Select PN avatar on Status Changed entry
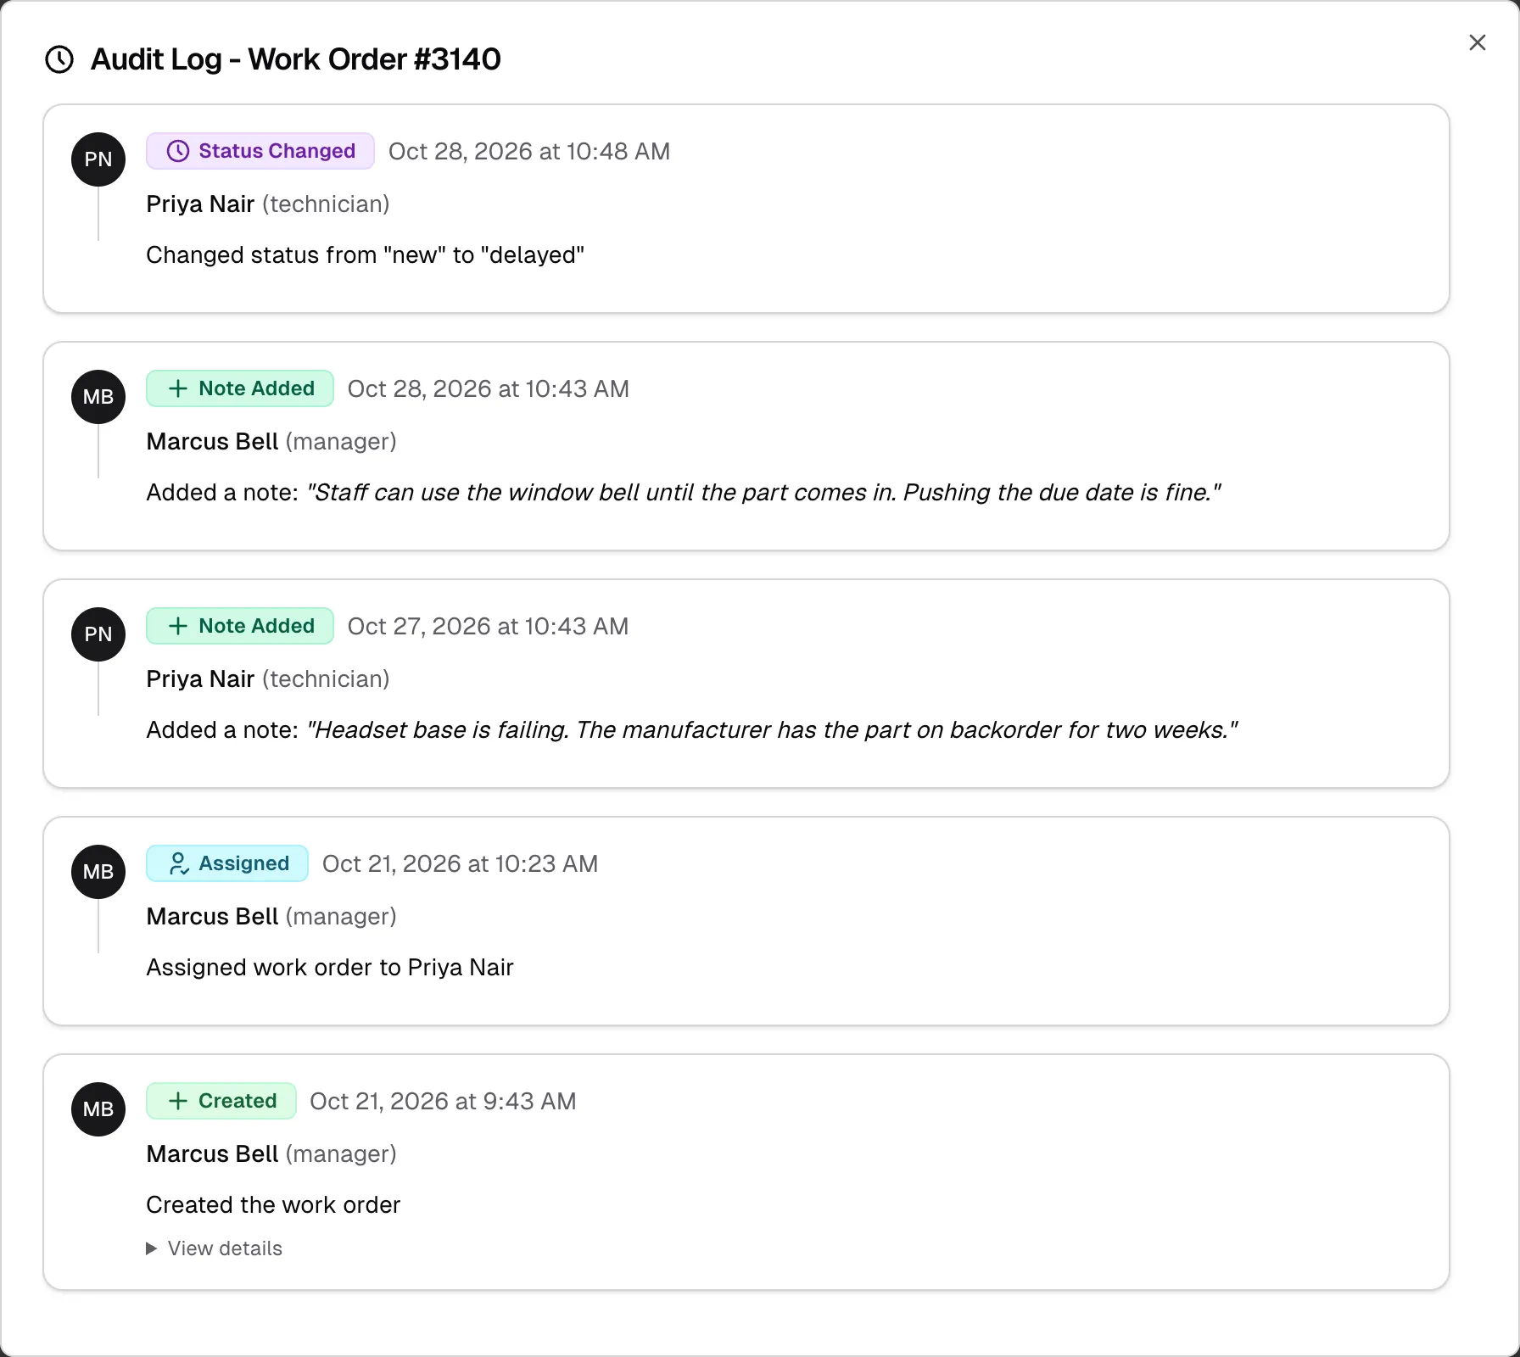The image size is (1520, 1357). click(98, 159)
